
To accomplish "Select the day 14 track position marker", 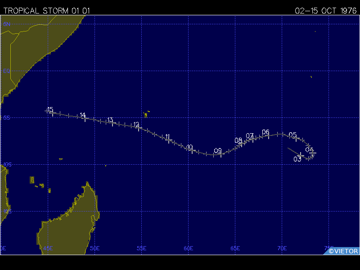I will [85, 118].
